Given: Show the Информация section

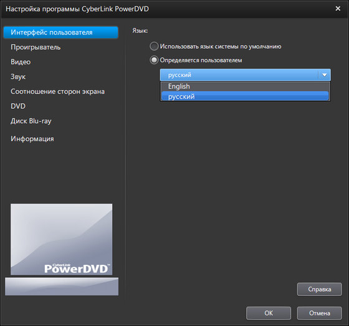Looking at the screenshot, I should pos(32,139).
